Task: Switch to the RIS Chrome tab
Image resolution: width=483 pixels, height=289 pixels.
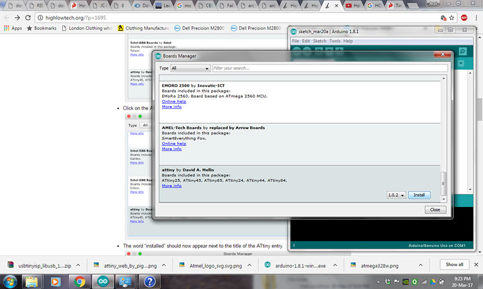Action: 36,5
